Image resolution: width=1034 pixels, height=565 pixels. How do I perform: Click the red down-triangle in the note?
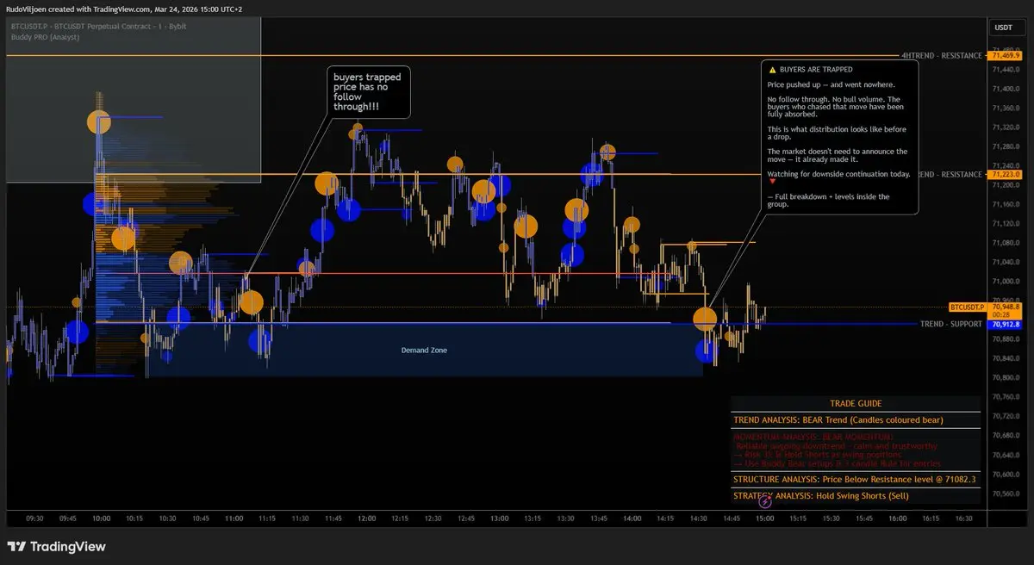pos(772,182)
